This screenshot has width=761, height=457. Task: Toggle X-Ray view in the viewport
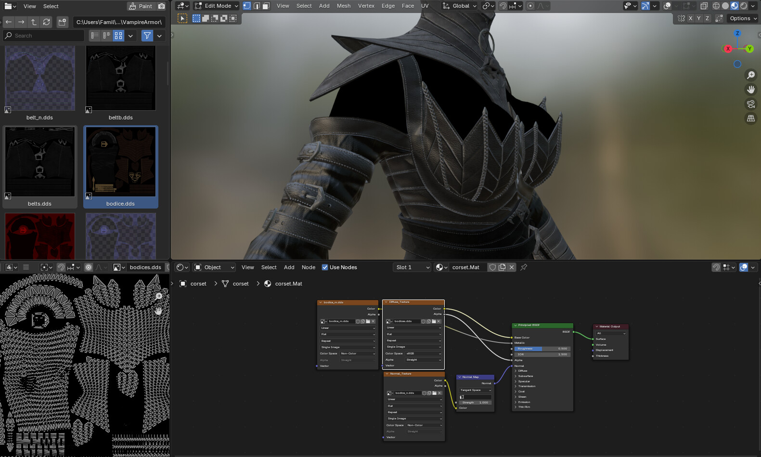[704, 6]
